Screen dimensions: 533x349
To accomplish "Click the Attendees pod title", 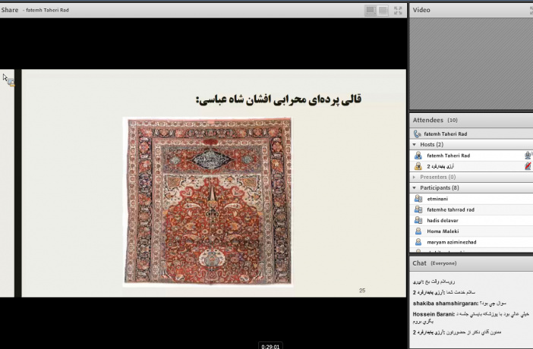I will pyautogui.click(x=427, y=120).
